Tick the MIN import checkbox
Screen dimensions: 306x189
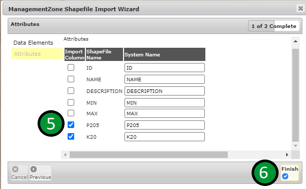[71, 103]
